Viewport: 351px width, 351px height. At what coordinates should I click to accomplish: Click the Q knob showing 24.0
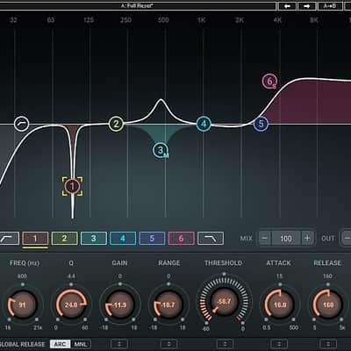click(x=71, y=304)
